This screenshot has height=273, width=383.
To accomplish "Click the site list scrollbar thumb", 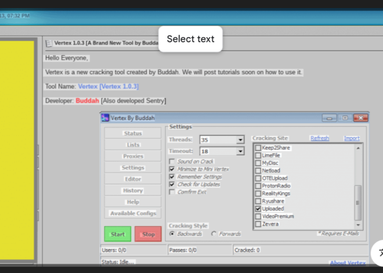I will (x=358, y=203).
